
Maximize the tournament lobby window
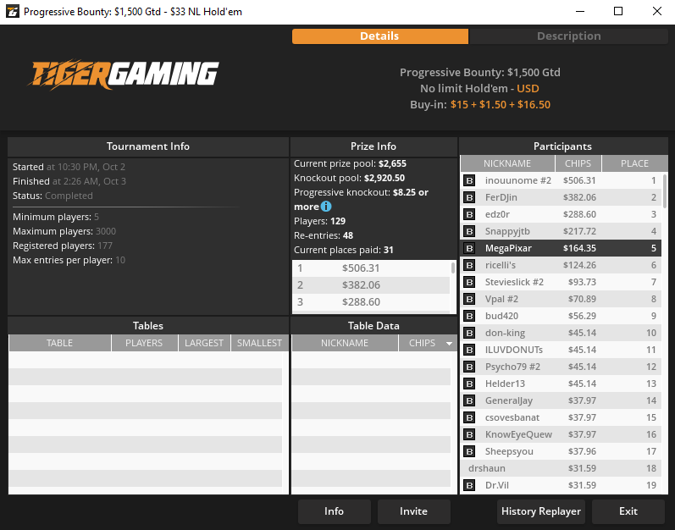tap(618, 12)
